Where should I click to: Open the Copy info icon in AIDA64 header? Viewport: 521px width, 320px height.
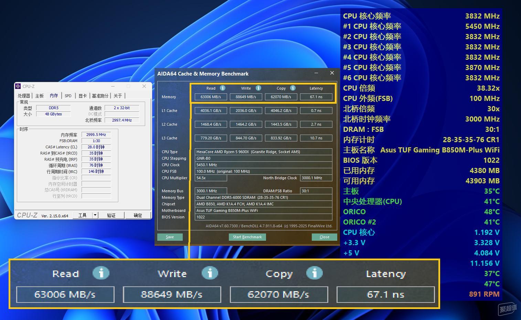[293, 88]
